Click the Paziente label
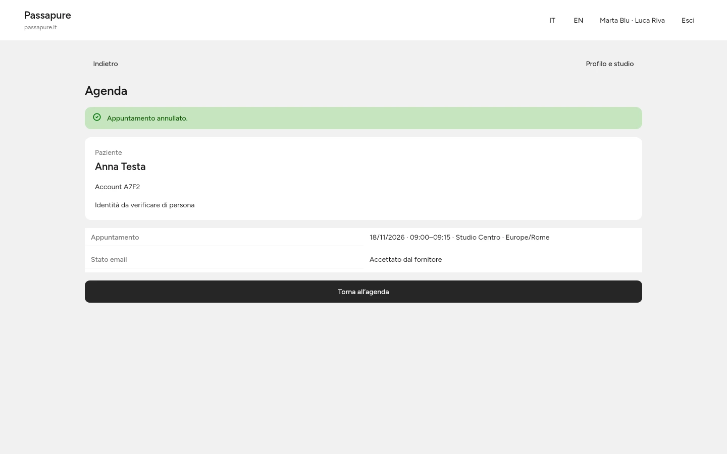 [109, 152]
